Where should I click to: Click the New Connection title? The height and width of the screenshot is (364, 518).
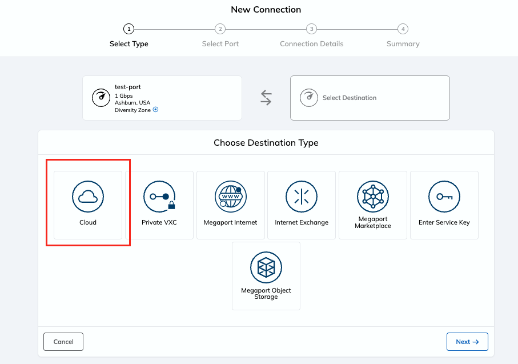[x=266, y=10]
